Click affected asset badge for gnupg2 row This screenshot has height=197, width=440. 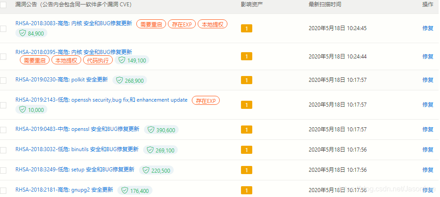click(x=247, y=191)
